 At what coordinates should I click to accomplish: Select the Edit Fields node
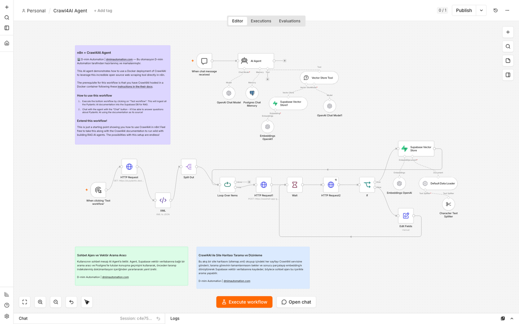tap(406, 216)
